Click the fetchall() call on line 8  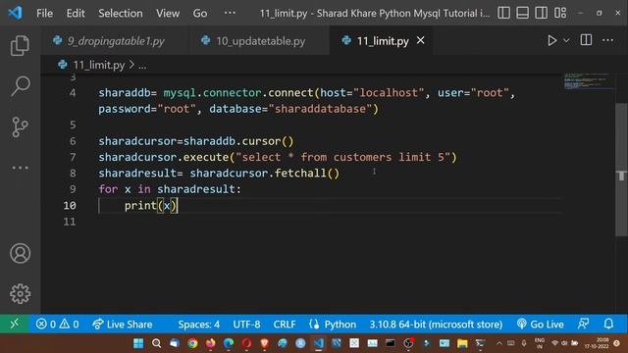(x=307, y=174)
